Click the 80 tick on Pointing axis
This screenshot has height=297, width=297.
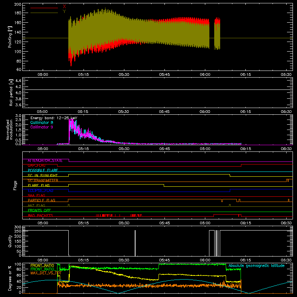point(19,61)
